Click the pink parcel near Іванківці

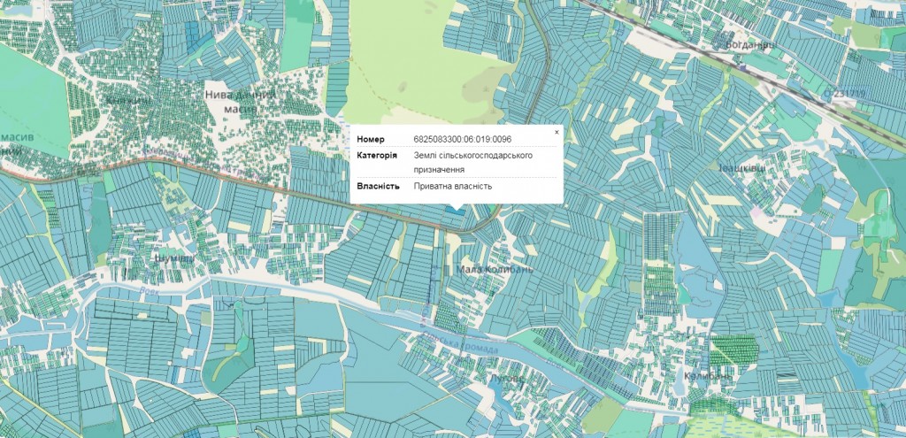point(757,211)
